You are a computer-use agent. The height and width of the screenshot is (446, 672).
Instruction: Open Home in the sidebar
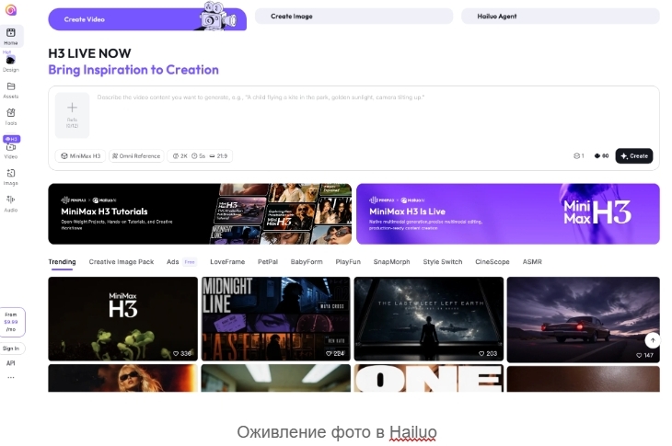coord(11,36)
